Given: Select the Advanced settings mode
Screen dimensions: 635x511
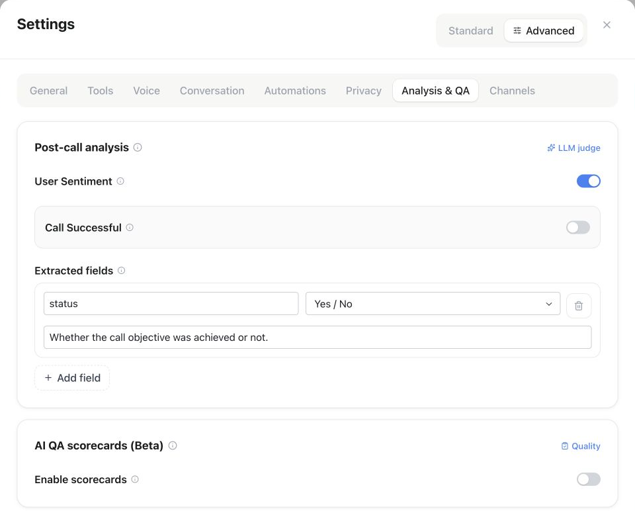Looking at the screenshot, I should coord(544,31).
